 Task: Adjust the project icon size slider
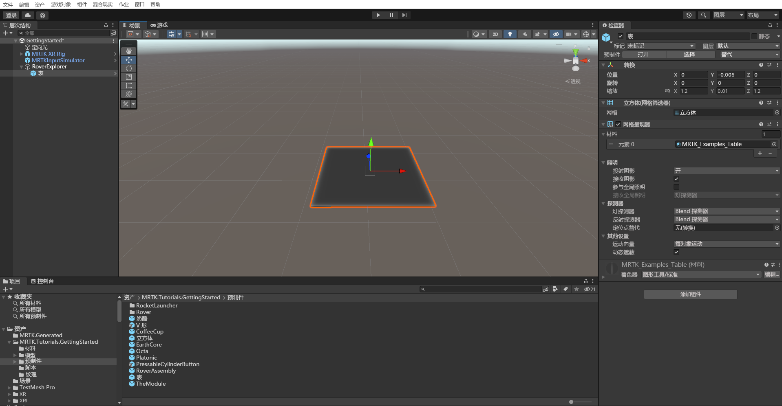pyautogui.click(x=571, y=402)
